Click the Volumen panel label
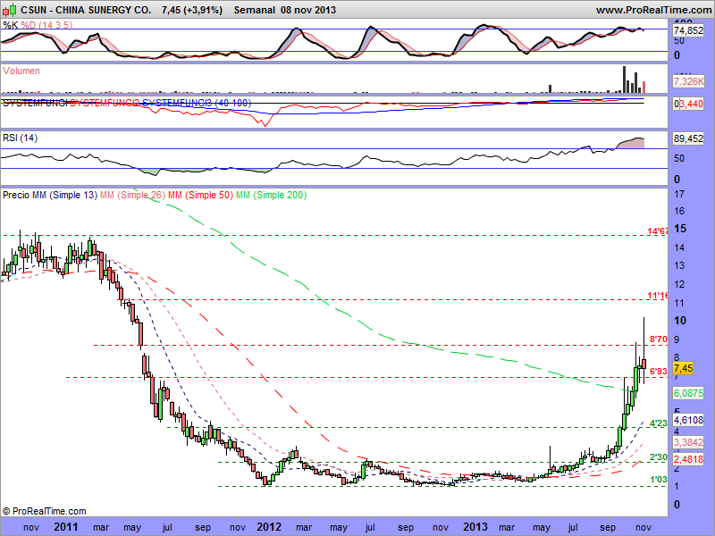 [x=21, y=71]
